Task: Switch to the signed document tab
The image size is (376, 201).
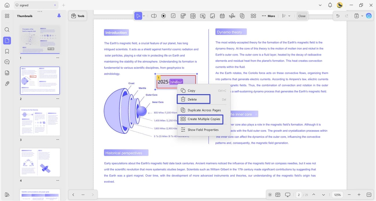Action: click(x=36, y=5)
